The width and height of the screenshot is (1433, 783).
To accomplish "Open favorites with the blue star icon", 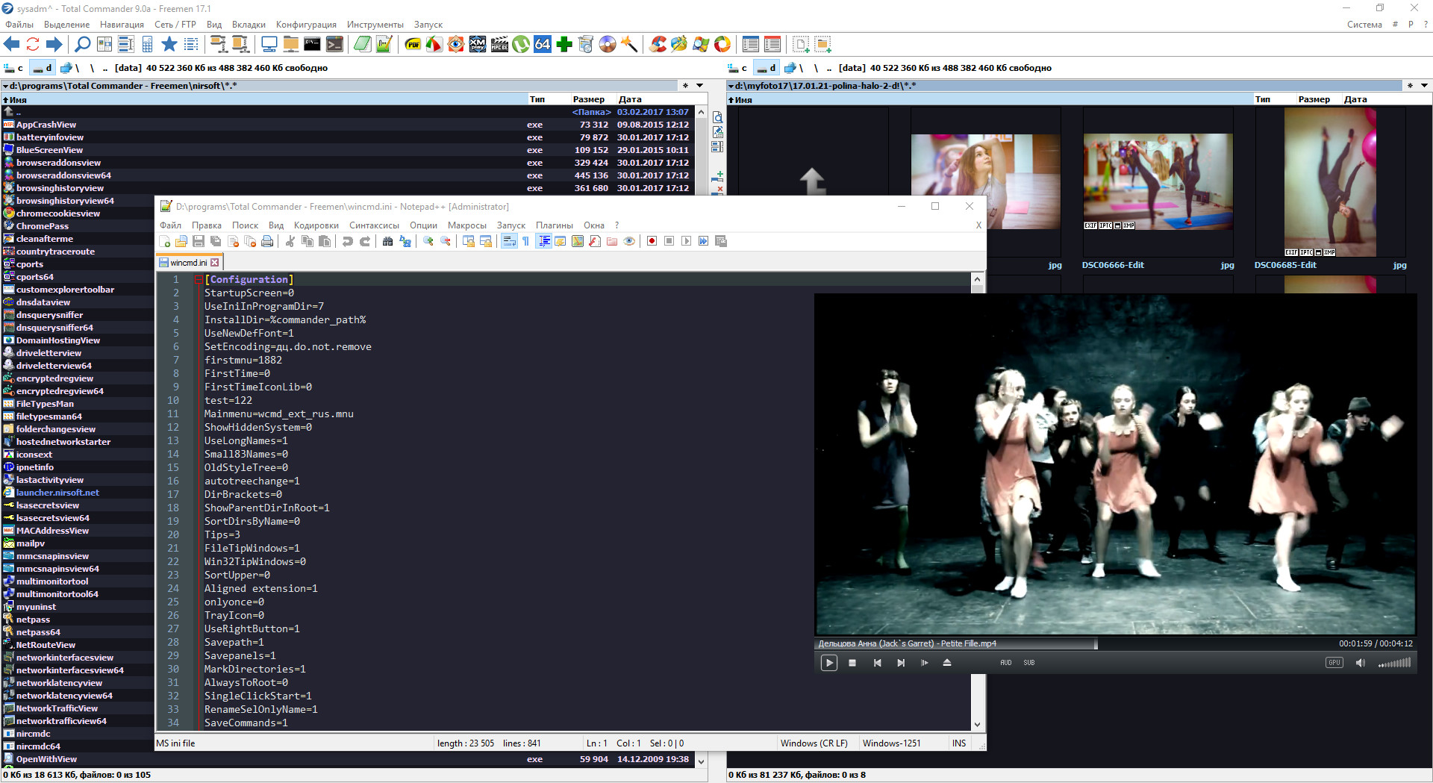I will point(169,45).
